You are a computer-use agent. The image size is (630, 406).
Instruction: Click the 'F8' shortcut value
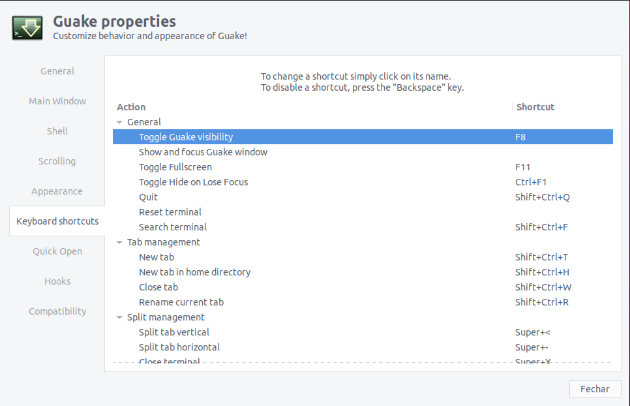pyautogui.click(x=520, y=137)
